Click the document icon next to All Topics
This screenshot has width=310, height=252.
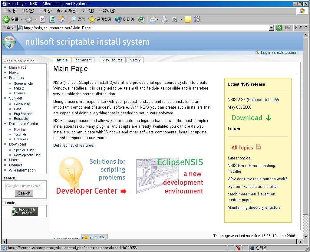tap(259, 147)
